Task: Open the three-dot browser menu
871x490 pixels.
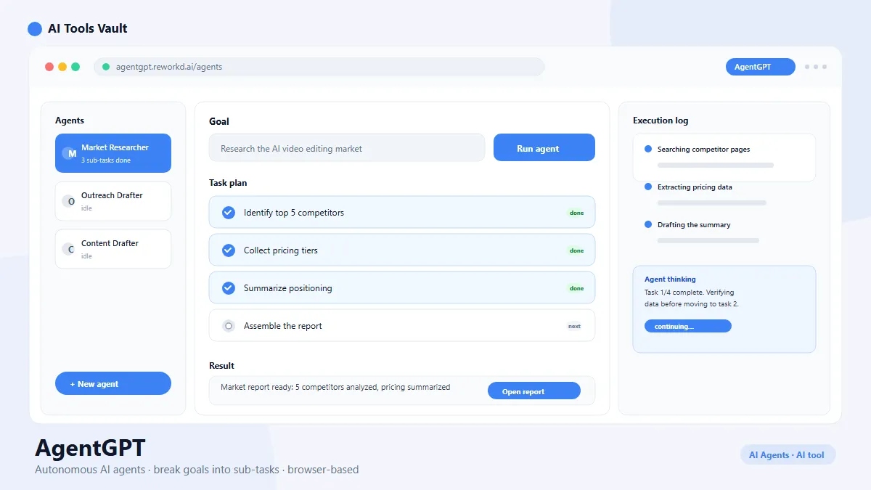Action: tap(815, 67)
